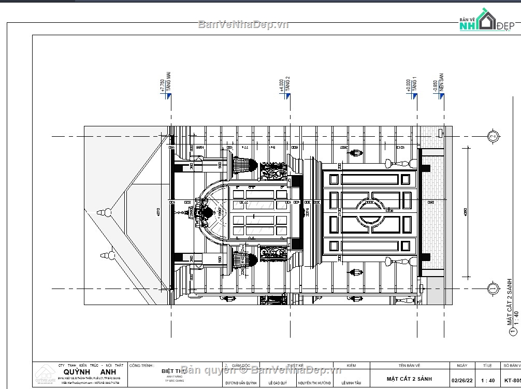
Task: Click the Bản quyền © BanVeNhaDep.vn copyright link
Action: (260, 371)
